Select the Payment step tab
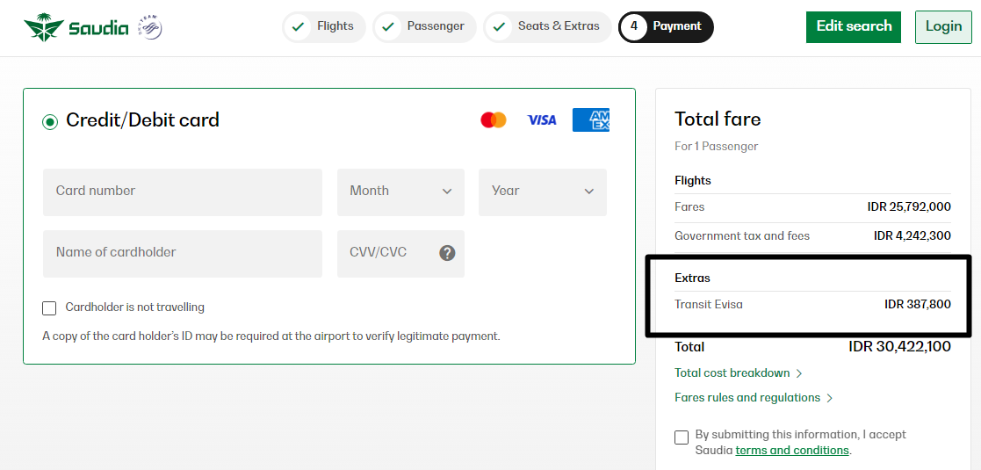Image resolution: width=981 pixels, height=470 pixels. coord(666,26)
